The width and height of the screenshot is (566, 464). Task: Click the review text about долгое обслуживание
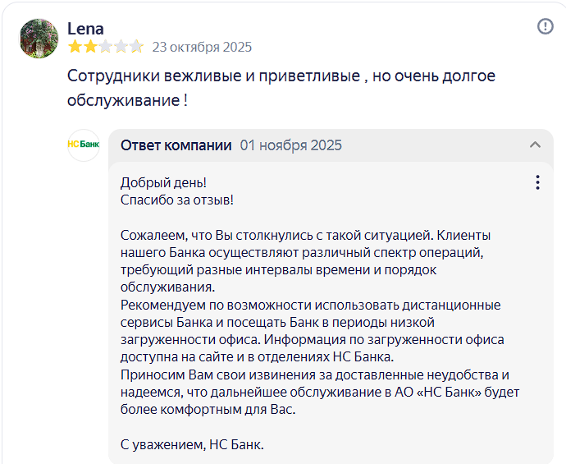[281, 88]
